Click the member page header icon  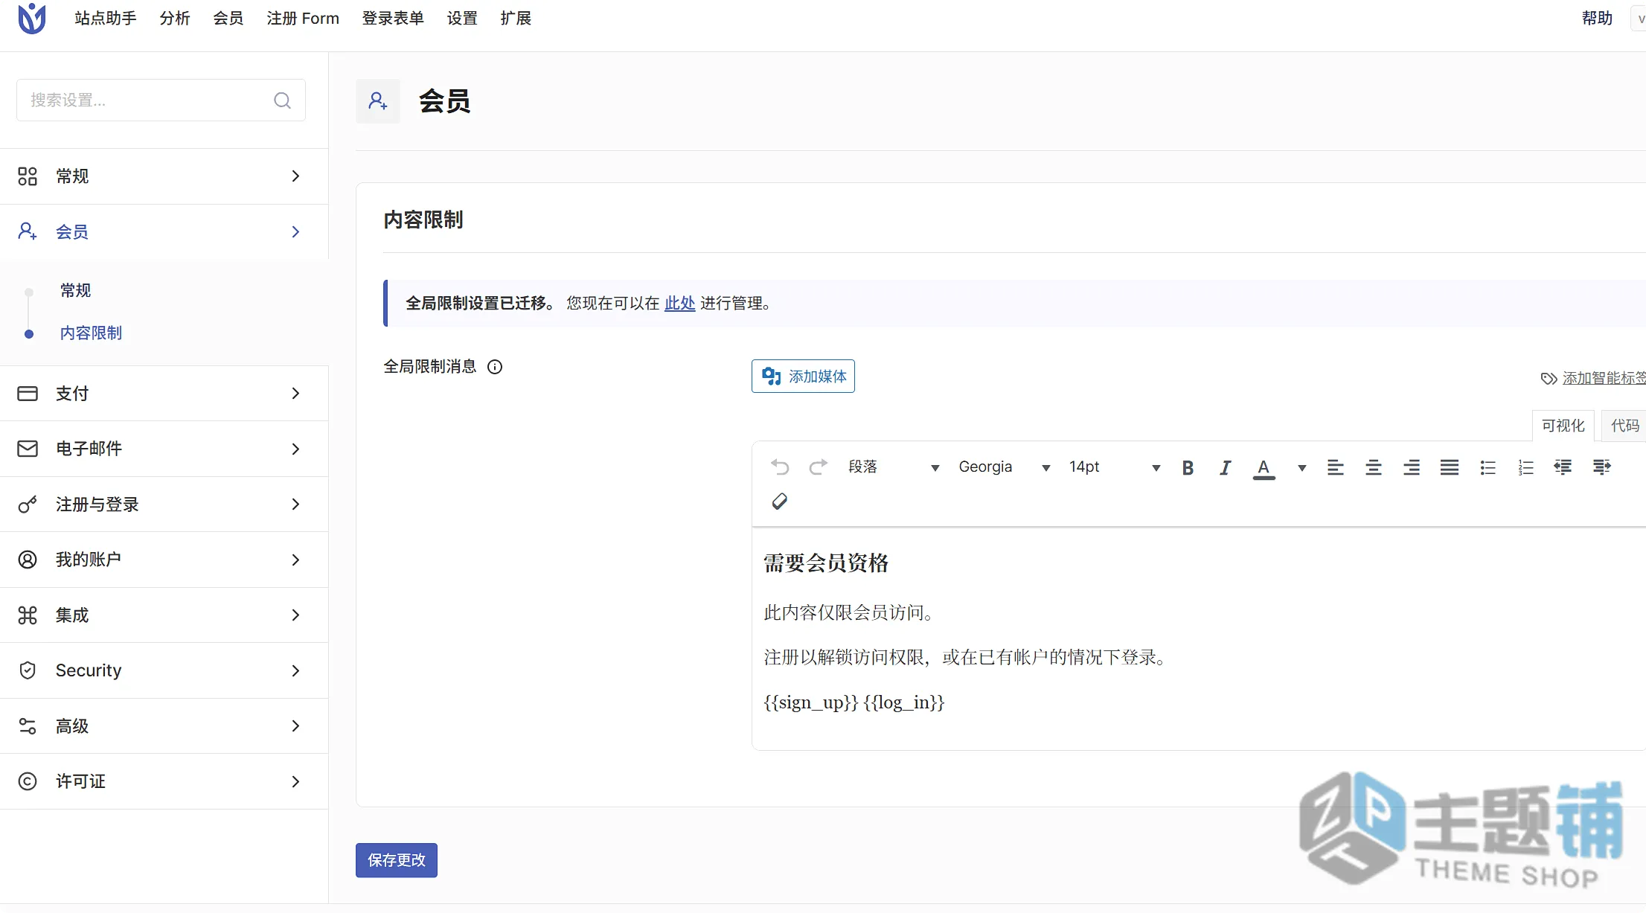pyautogui.click(x=378, y=101)
